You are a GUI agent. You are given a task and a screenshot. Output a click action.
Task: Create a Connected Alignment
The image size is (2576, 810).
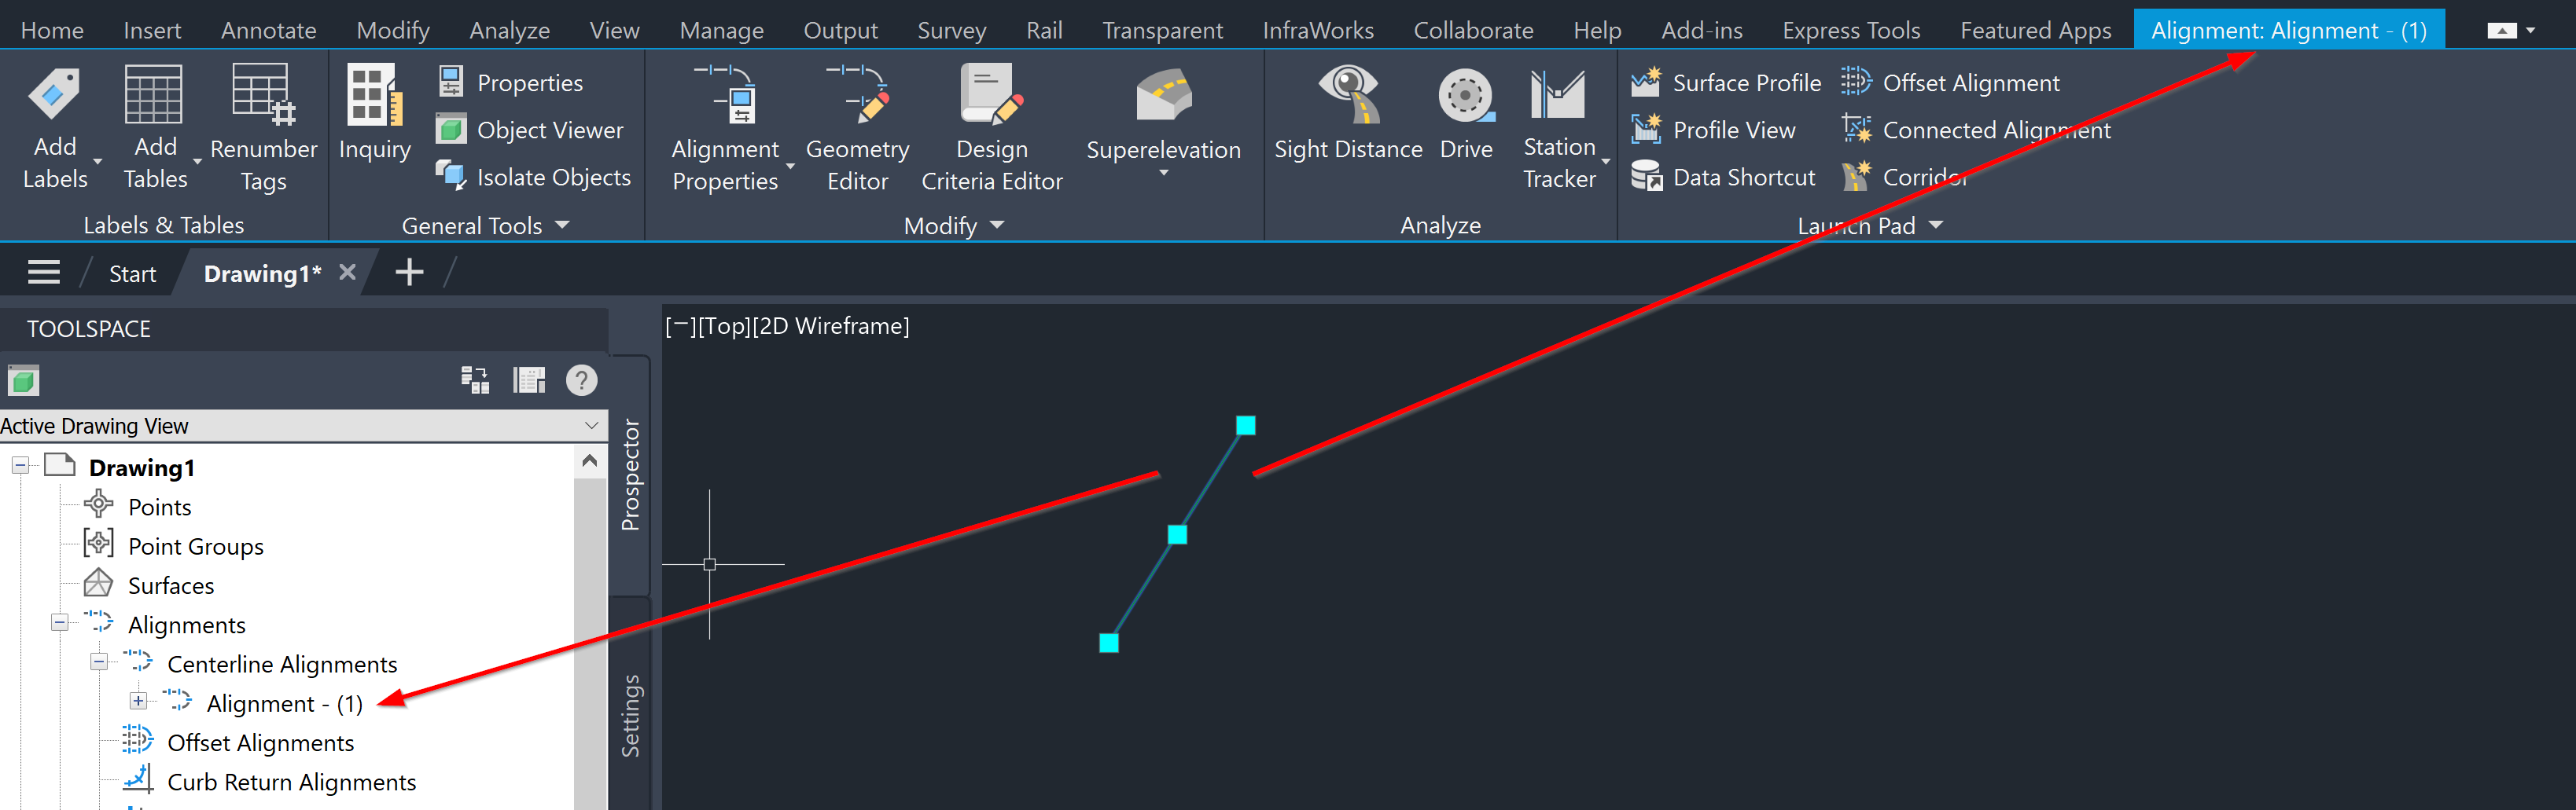click(1976, 130)
